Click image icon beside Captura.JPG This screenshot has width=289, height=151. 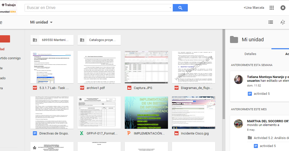pyautogui.click(x=129, y=88)
